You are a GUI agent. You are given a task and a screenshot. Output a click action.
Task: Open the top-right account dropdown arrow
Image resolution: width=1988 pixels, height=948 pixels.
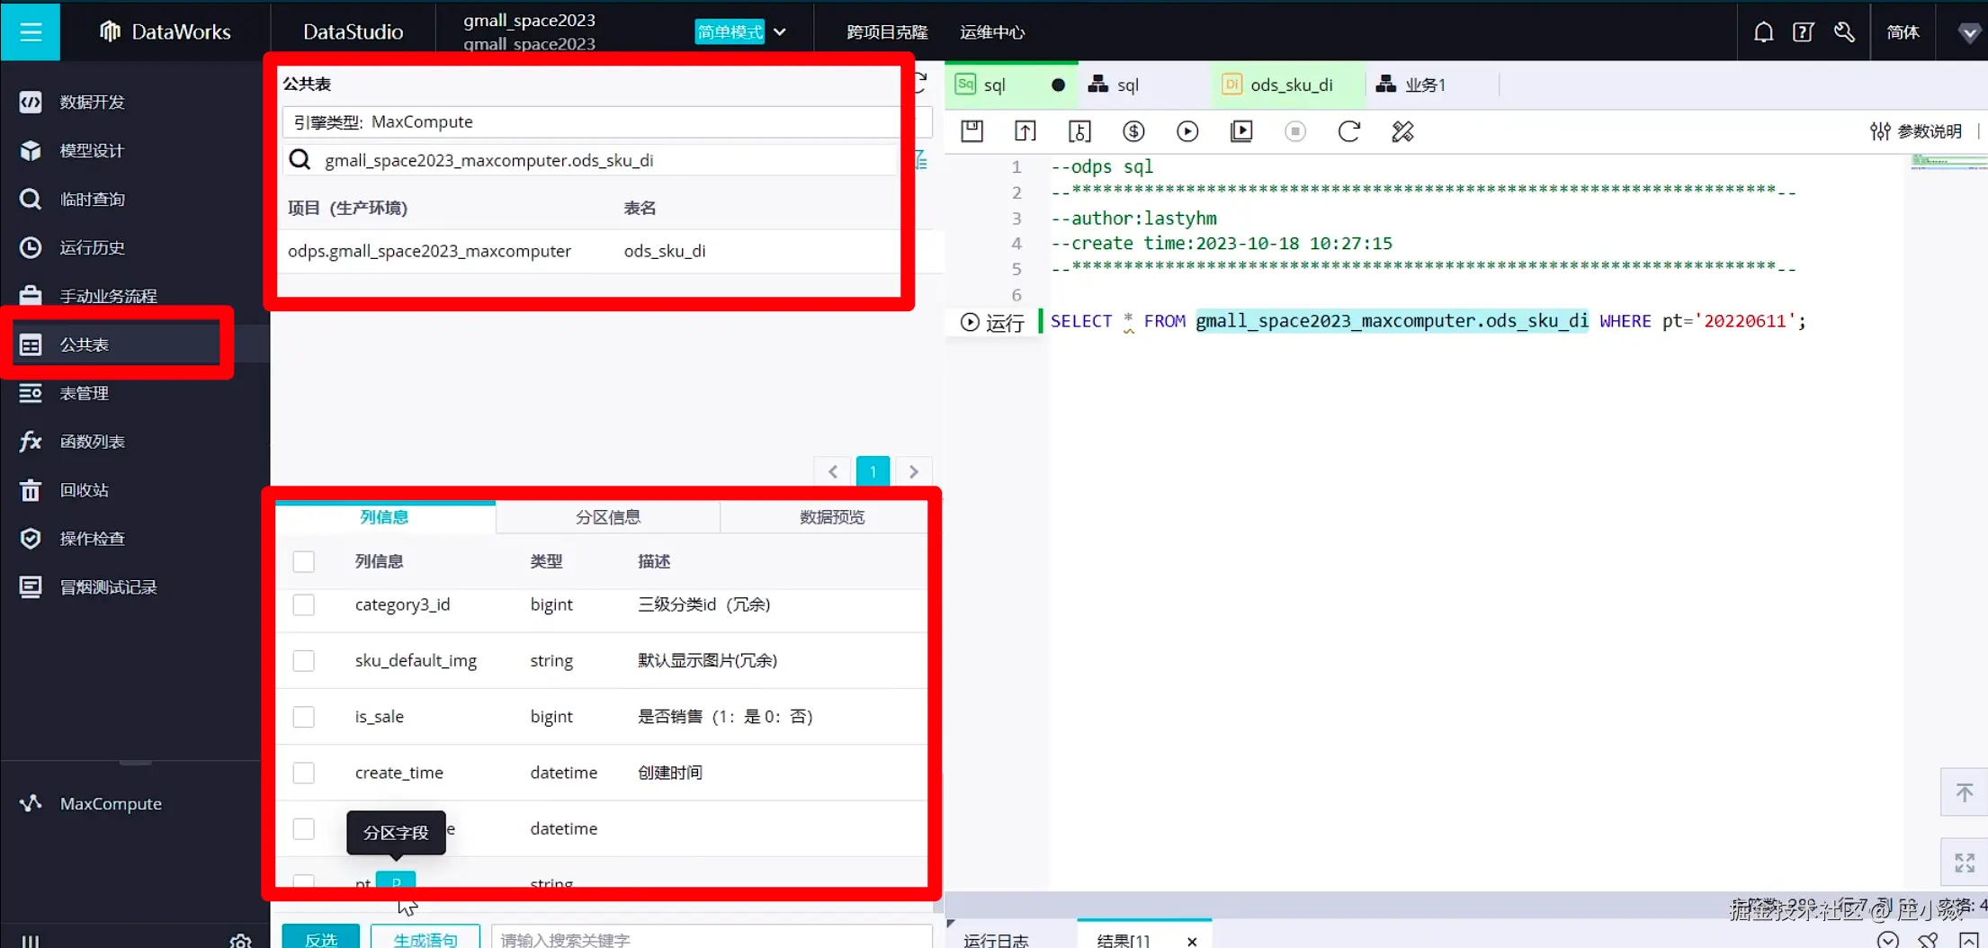pos(1969,32)
